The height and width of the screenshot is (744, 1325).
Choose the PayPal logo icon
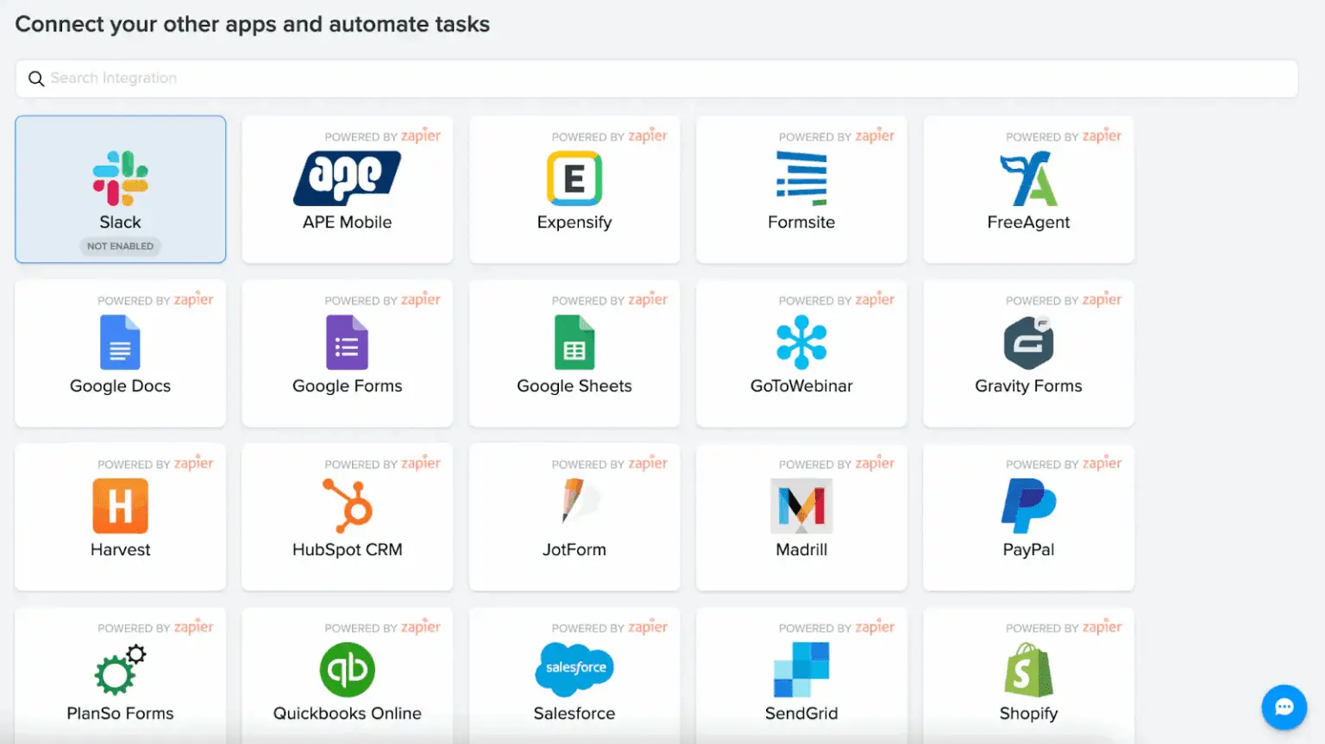click(x=1028, y=506)
